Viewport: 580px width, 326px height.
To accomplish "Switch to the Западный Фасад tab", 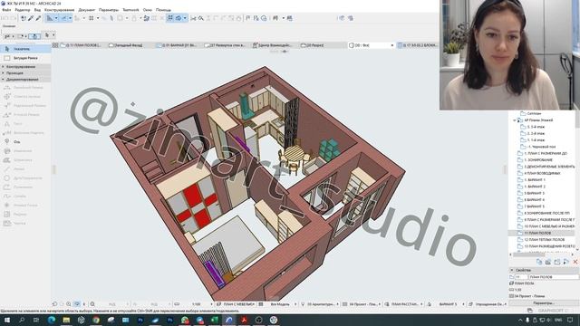I will tap(128, 45).
